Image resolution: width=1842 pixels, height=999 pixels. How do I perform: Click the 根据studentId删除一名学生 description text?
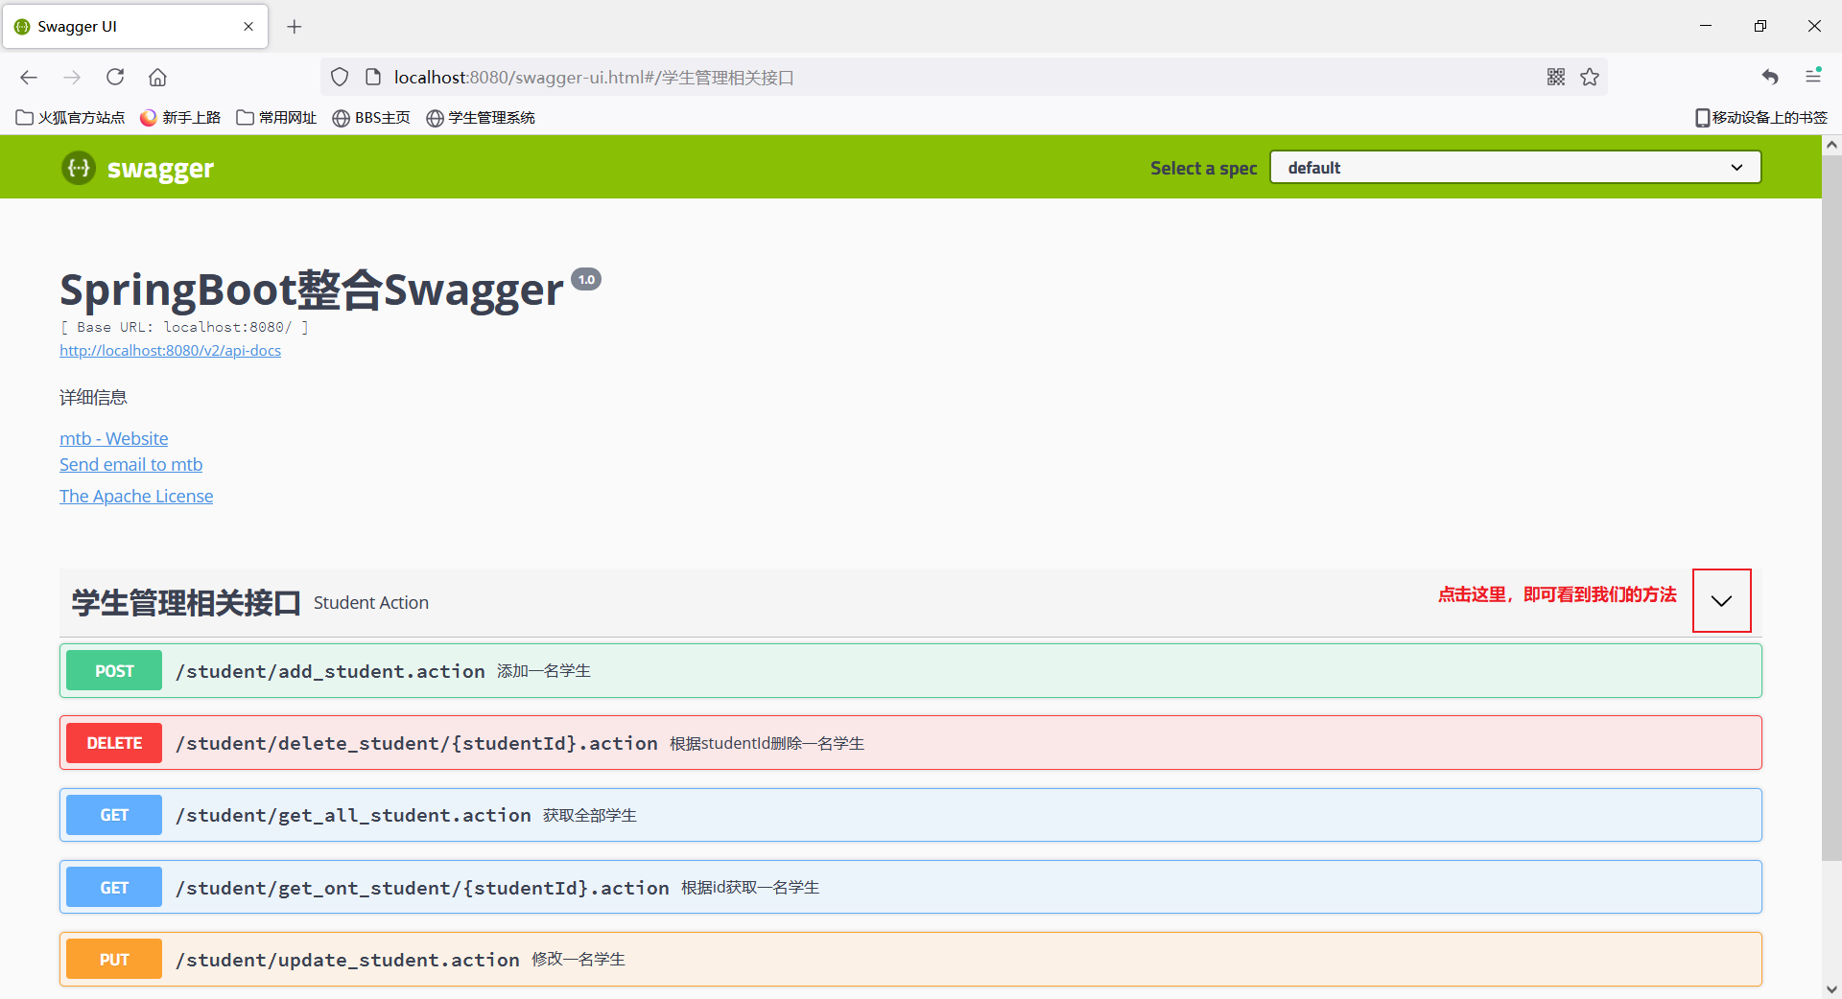pyautogui.click(x=767, y=743)
